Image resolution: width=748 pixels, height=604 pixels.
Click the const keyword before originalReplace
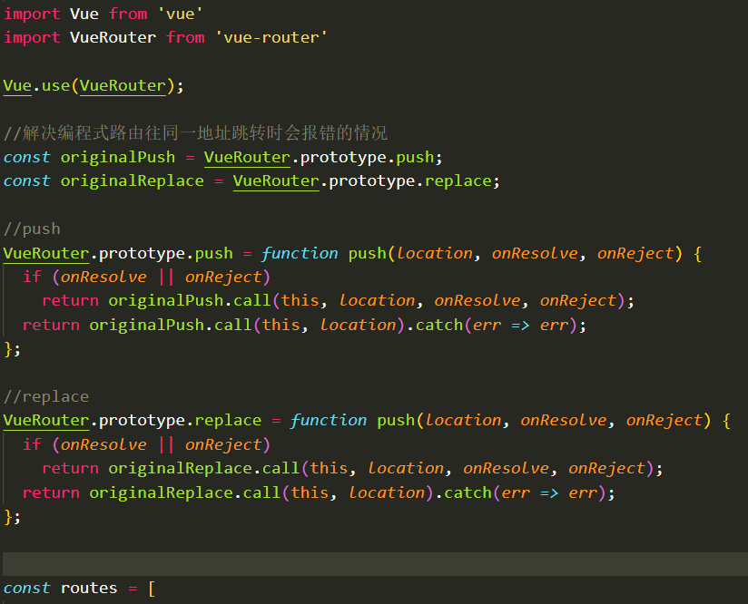tap(26, 181)
